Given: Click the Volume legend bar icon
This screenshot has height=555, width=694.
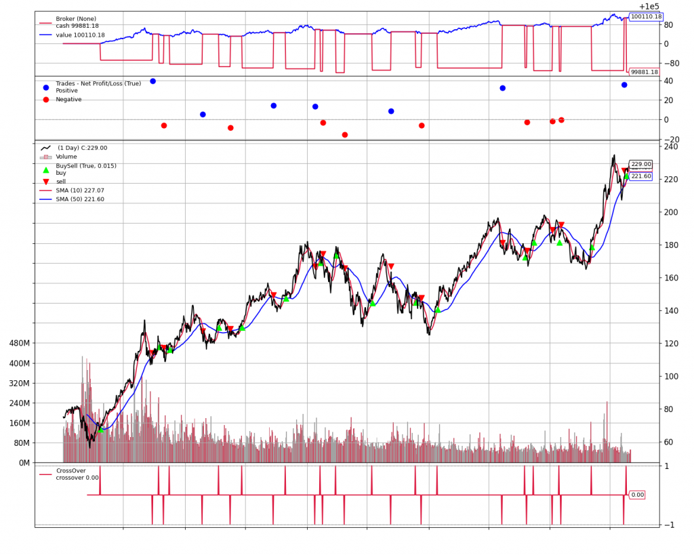Looking at the screenshot, I should coord(46,157).
